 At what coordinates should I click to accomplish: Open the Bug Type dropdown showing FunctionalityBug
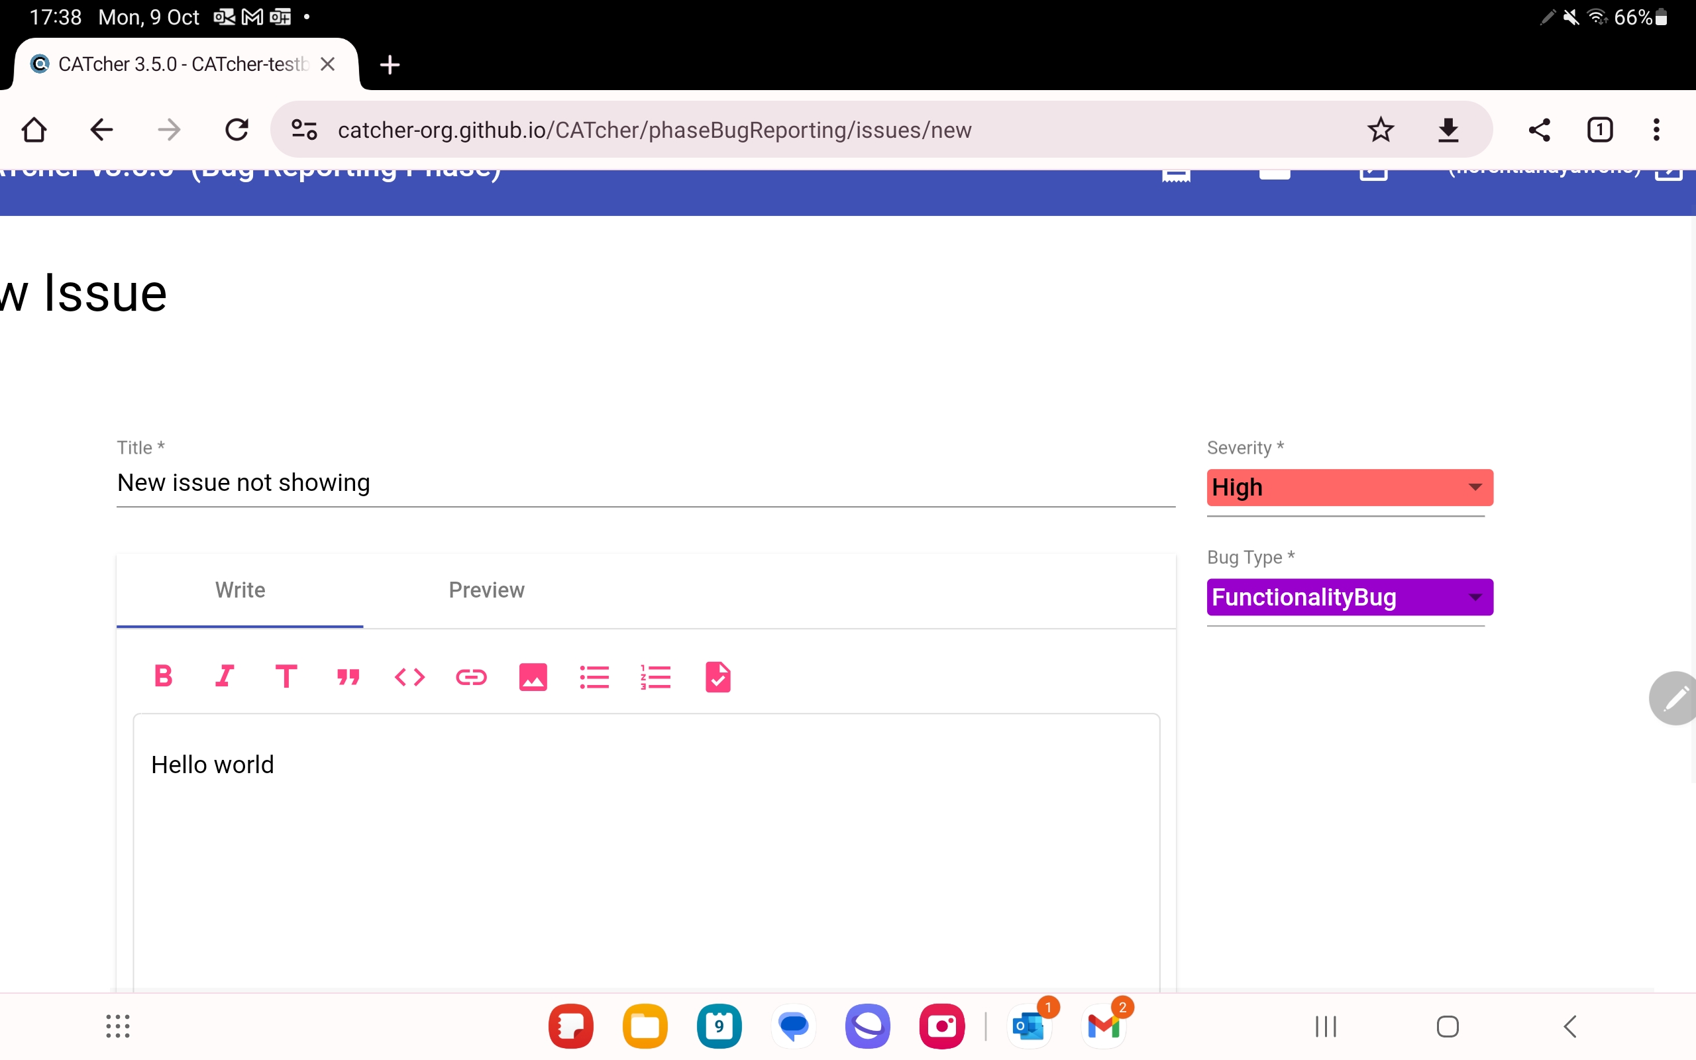tap(1349, 598)
